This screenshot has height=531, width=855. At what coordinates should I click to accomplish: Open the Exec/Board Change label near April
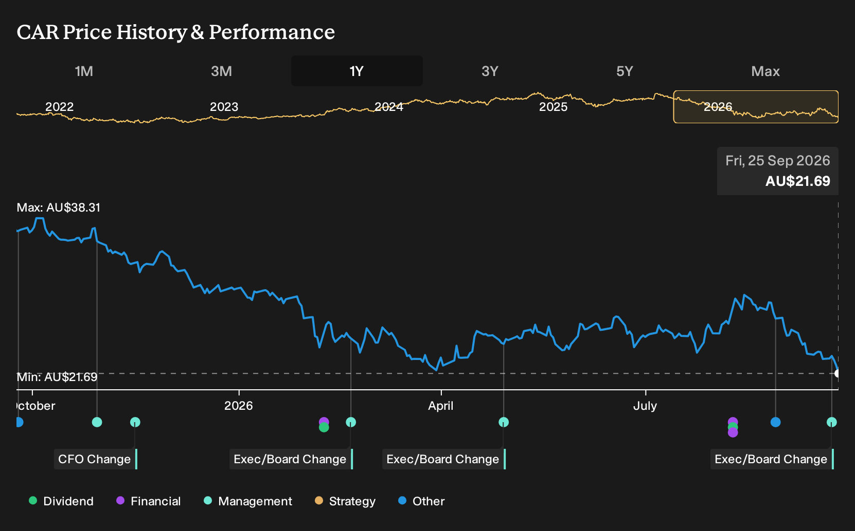pyautogui.click(x=443, y=459)
